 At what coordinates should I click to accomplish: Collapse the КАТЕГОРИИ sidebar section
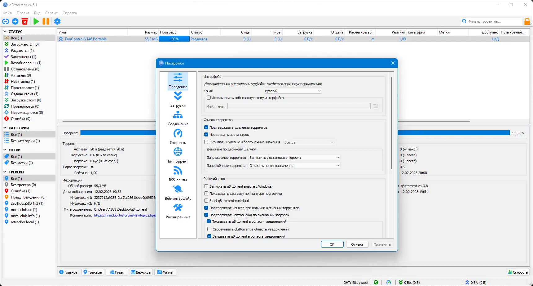coord(5,128)
